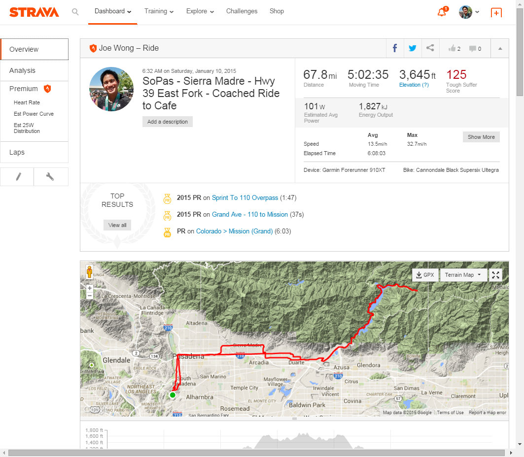Open the Explore dropdown menu
This screenshot has height=457, width=524.
pyautogui.click(x=200, y=11)
